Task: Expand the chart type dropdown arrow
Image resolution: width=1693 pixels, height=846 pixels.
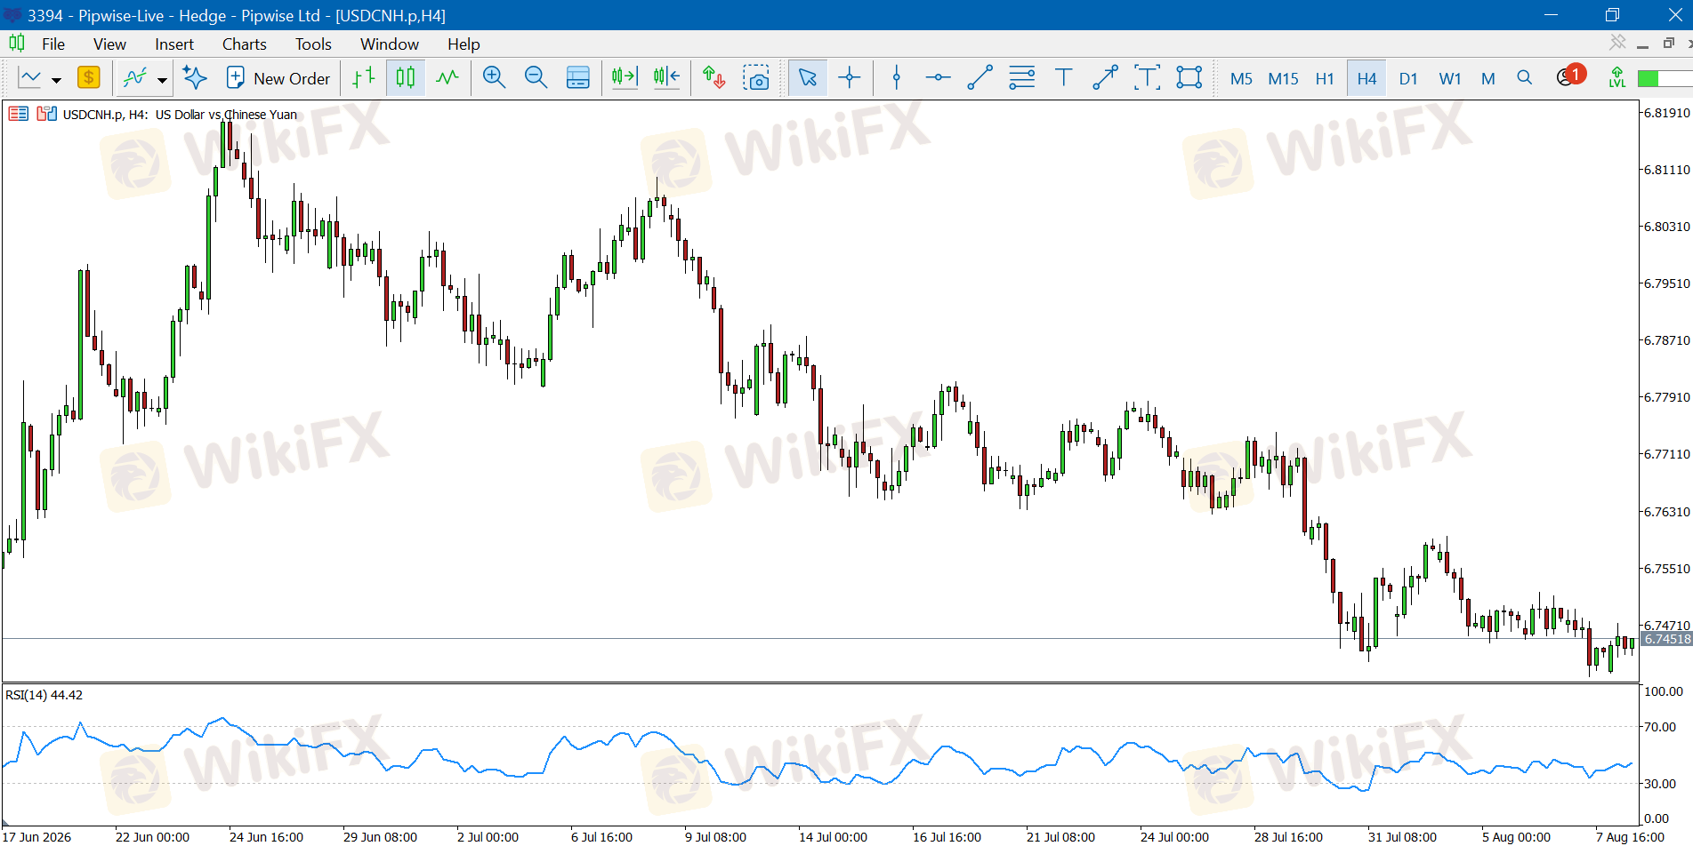Action: tap(56, 80)
